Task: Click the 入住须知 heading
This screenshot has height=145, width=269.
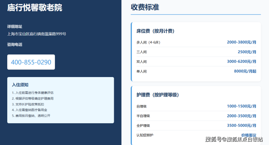Action: 20,85
